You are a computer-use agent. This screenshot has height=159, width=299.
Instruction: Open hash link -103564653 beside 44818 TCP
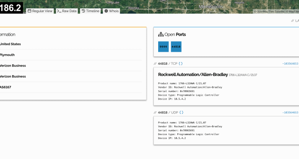point(290,63)
